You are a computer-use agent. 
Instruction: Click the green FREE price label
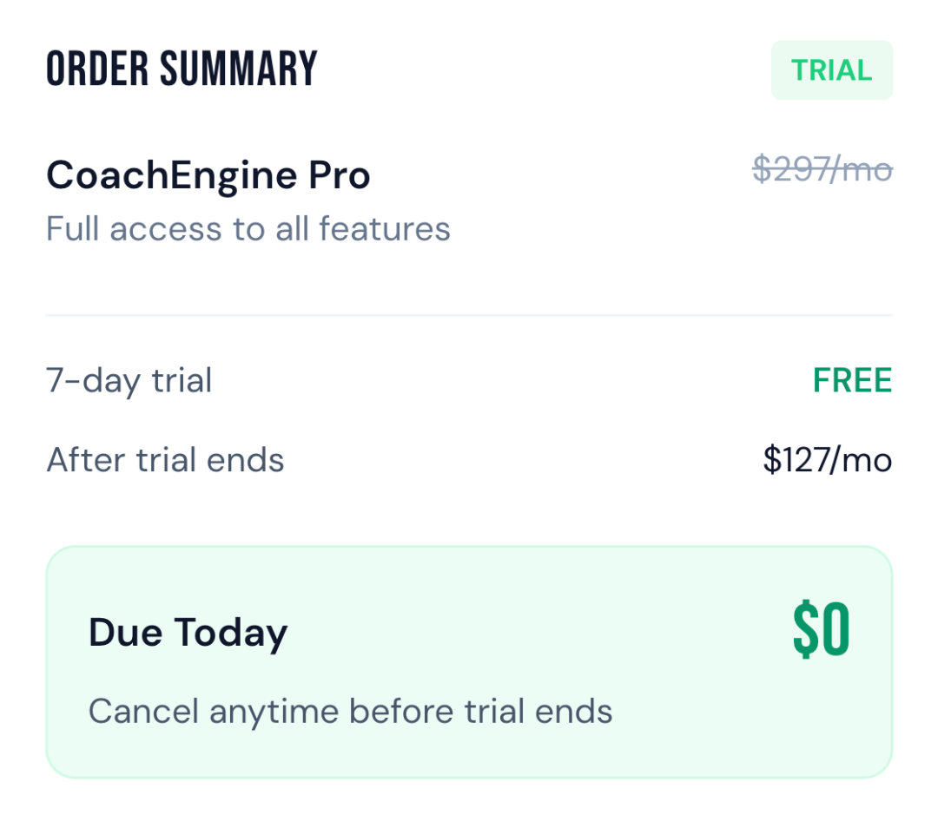pyautogui.click(x=852, y=380)
